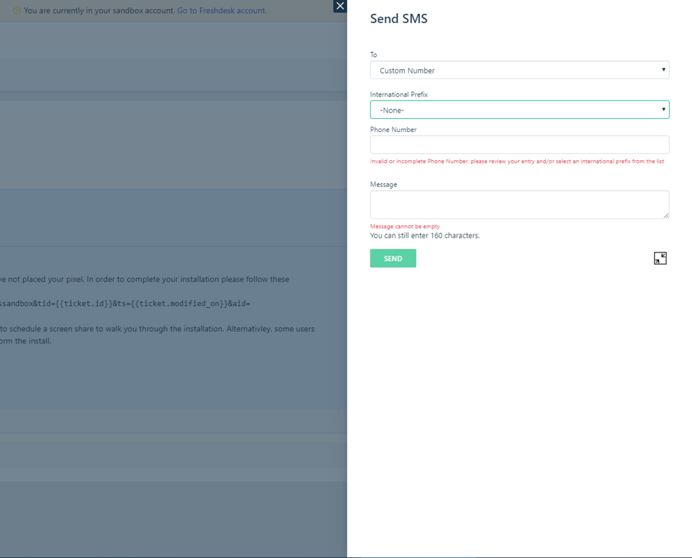Click the sandbox info icon
The image size is (692, 558).
[x=17, y=11]
